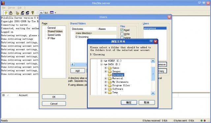Viewport: 211px width, 123px height.
Task: Click the Aliases column header
Action: [107, 29]
